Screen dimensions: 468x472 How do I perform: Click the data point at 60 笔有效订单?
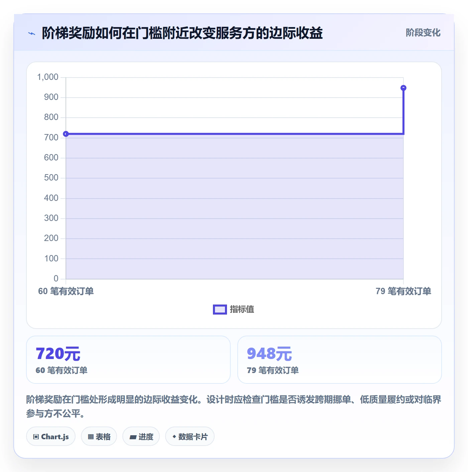coord(66,134)
